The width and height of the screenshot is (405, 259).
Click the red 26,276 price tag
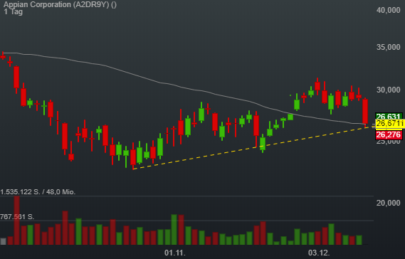(x=389, y=134)
